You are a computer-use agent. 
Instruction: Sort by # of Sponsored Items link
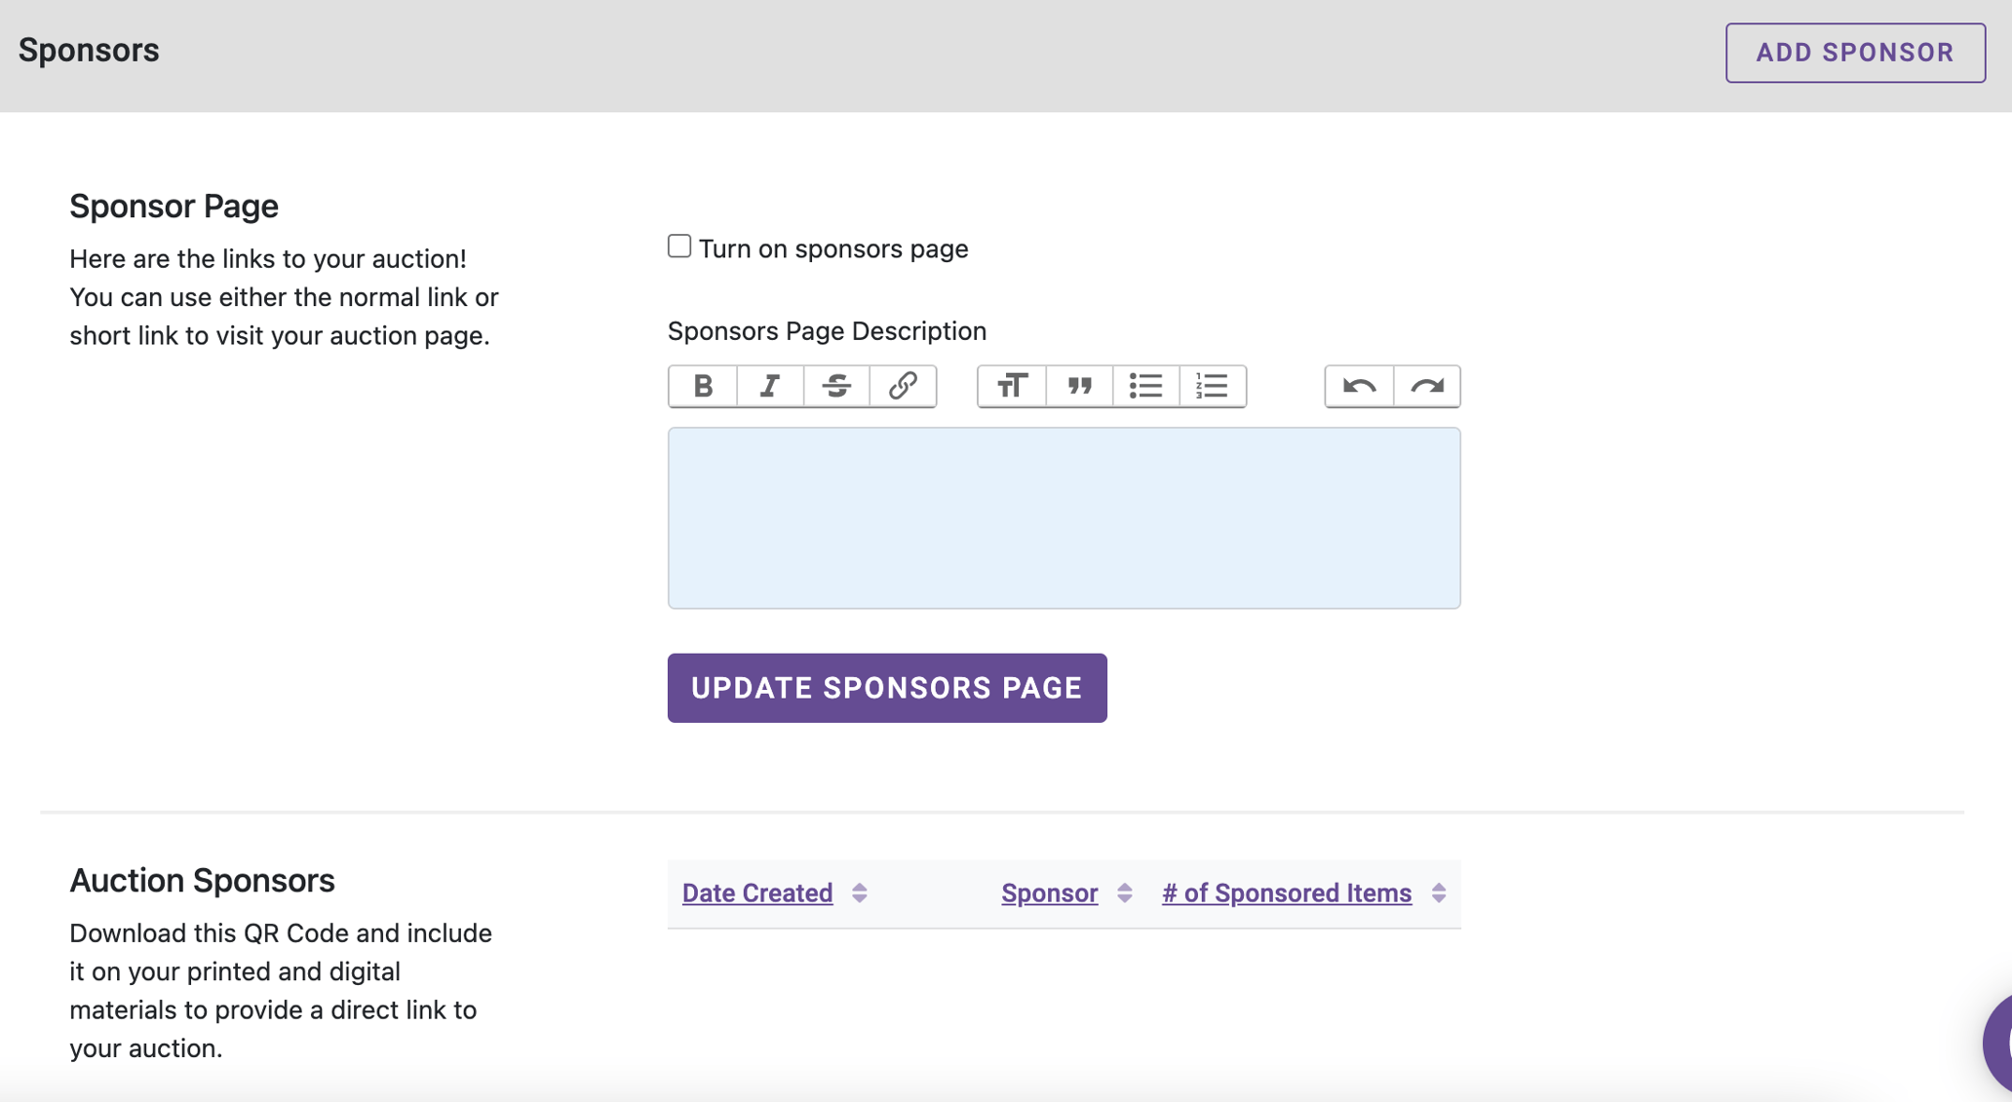(1286, 893)
